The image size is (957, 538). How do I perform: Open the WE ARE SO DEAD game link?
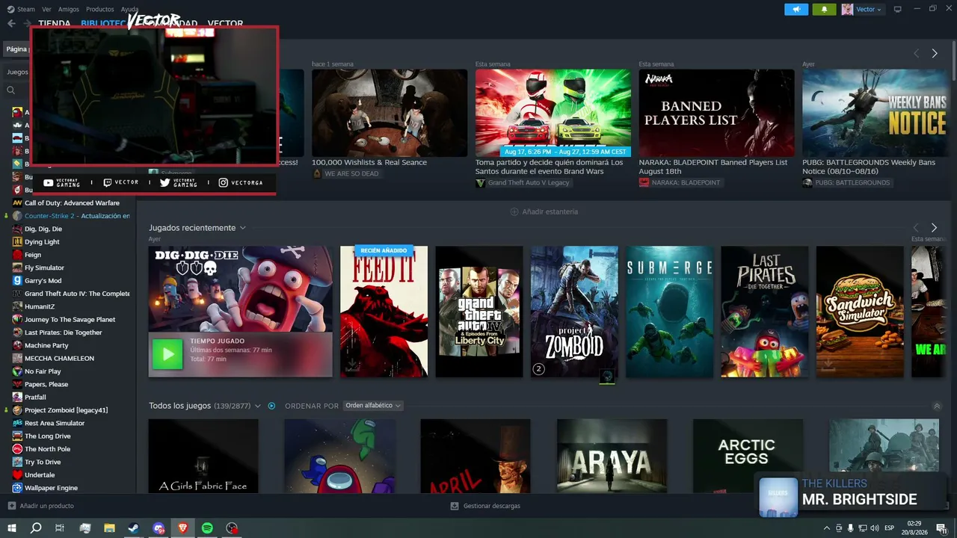coord(345,173)
